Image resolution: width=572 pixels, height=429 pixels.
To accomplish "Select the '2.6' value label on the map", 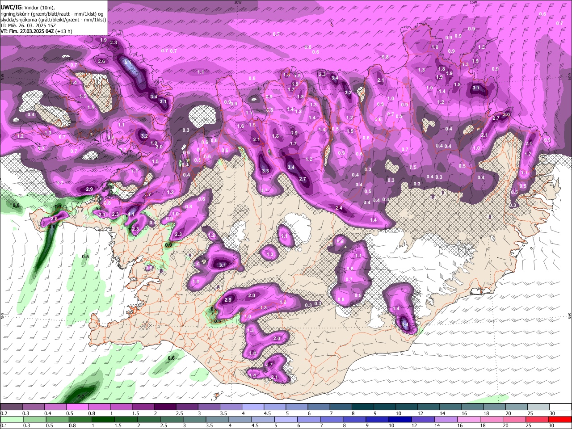I will pos(101,62).
